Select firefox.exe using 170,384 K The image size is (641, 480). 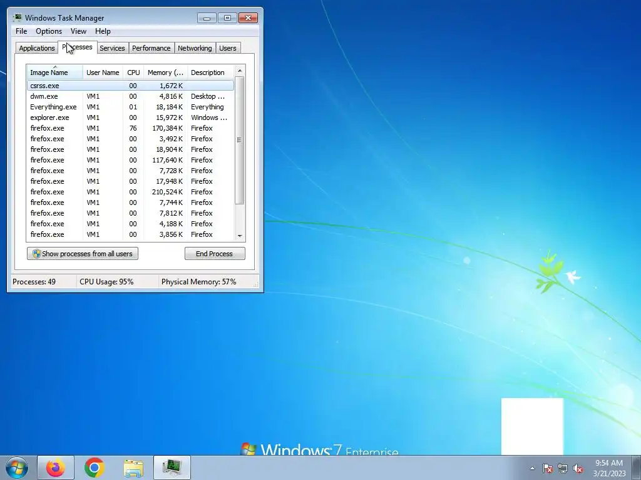pyautogui.click(x=130, y=128)
